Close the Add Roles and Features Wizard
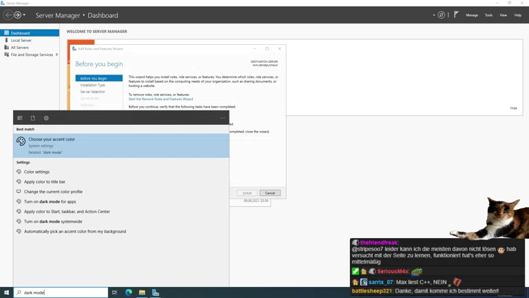This screenshot has height=298, width=529. point(280,49)
